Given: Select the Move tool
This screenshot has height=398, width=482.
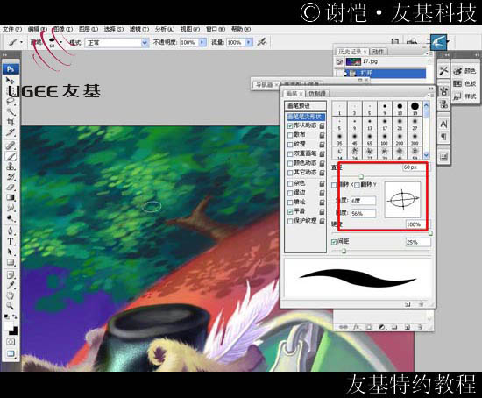Looking at the screenshot, I should point(11,81).
